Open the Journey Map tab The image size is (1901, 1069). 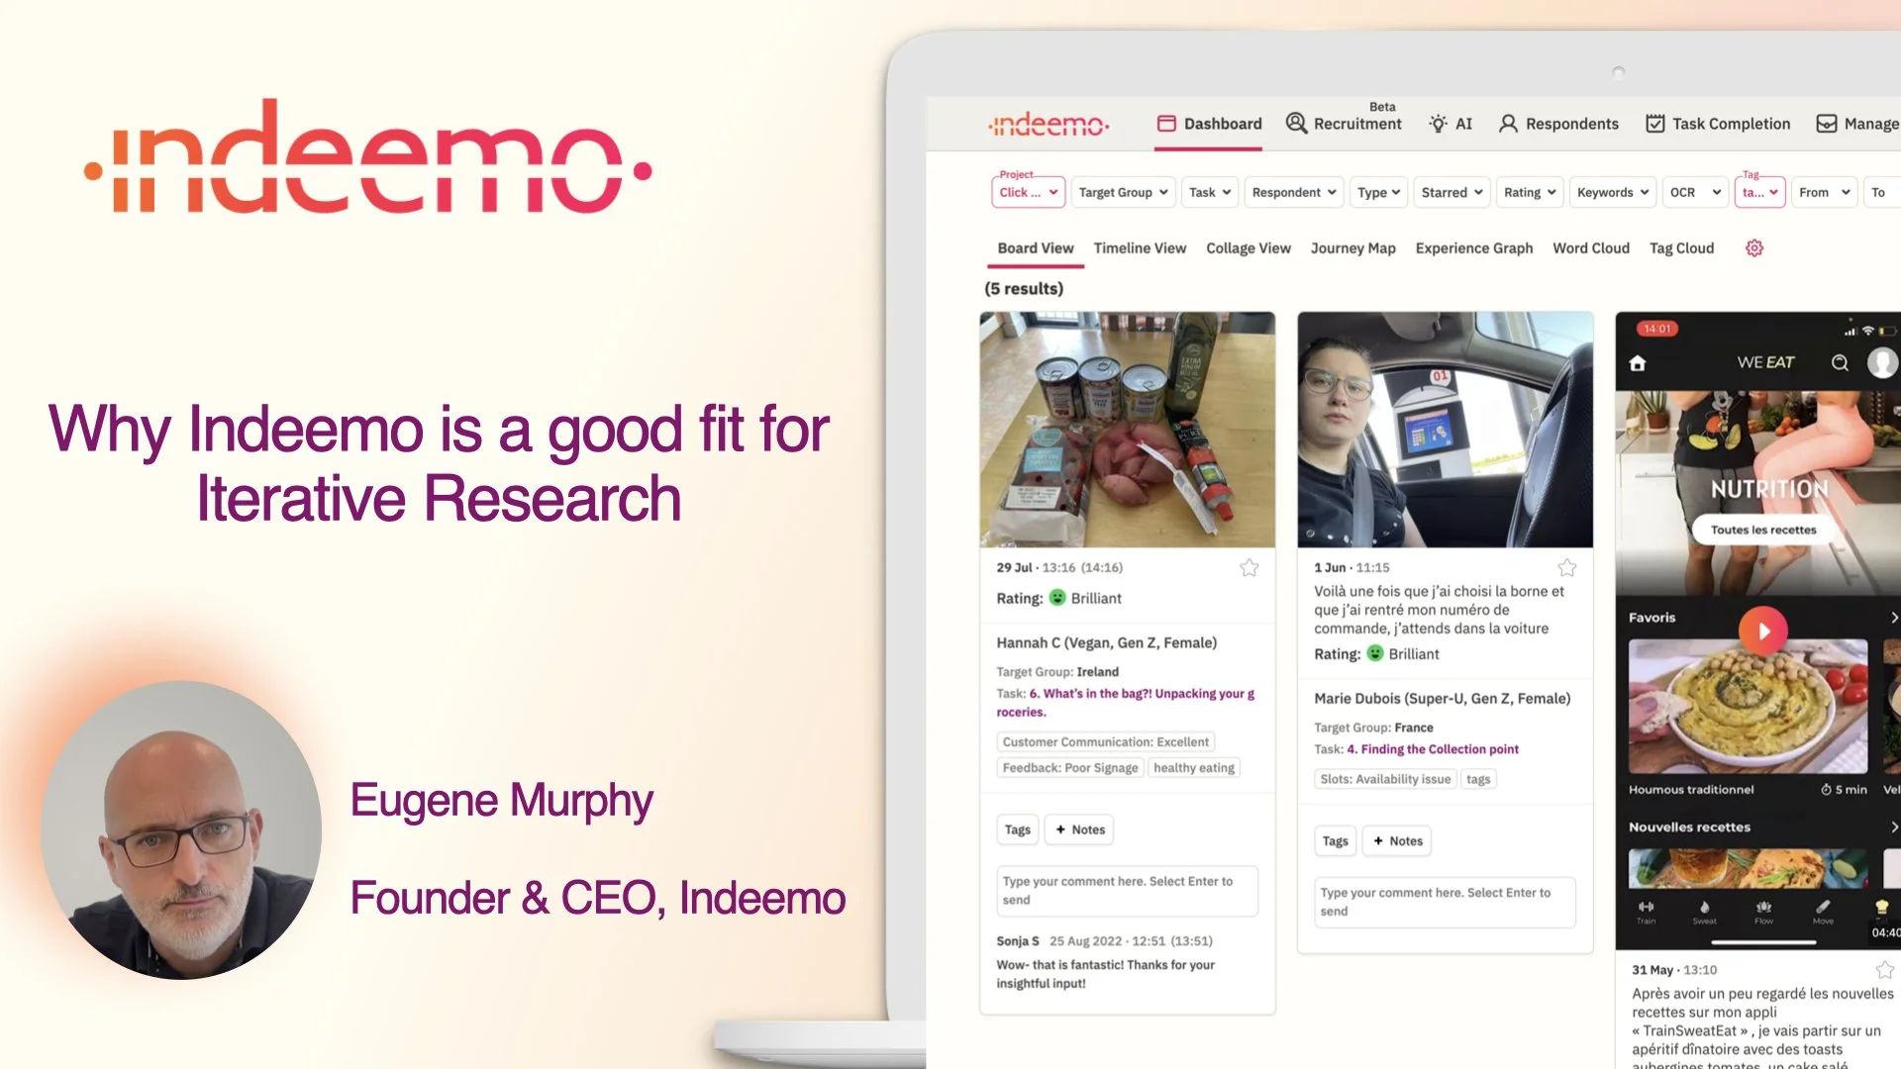tap(1352, 248)
